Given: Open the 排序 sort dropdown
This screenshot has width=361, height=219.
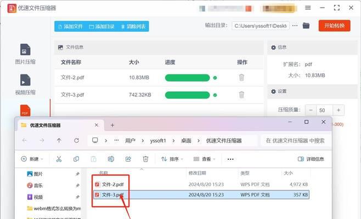Looking at the screenshot, I should tap(172, 159).
